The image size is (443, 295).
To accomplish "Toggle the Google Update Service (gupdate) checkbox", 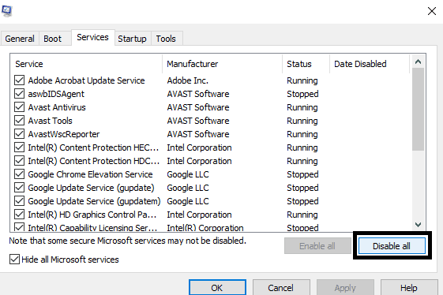I will (19, 188).
